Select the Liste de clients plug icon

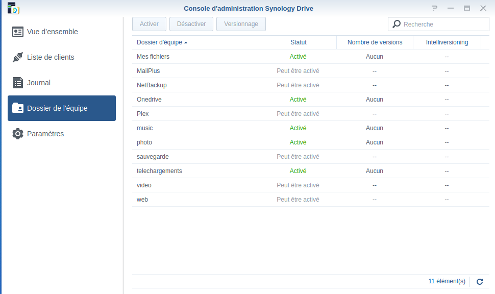18,57
